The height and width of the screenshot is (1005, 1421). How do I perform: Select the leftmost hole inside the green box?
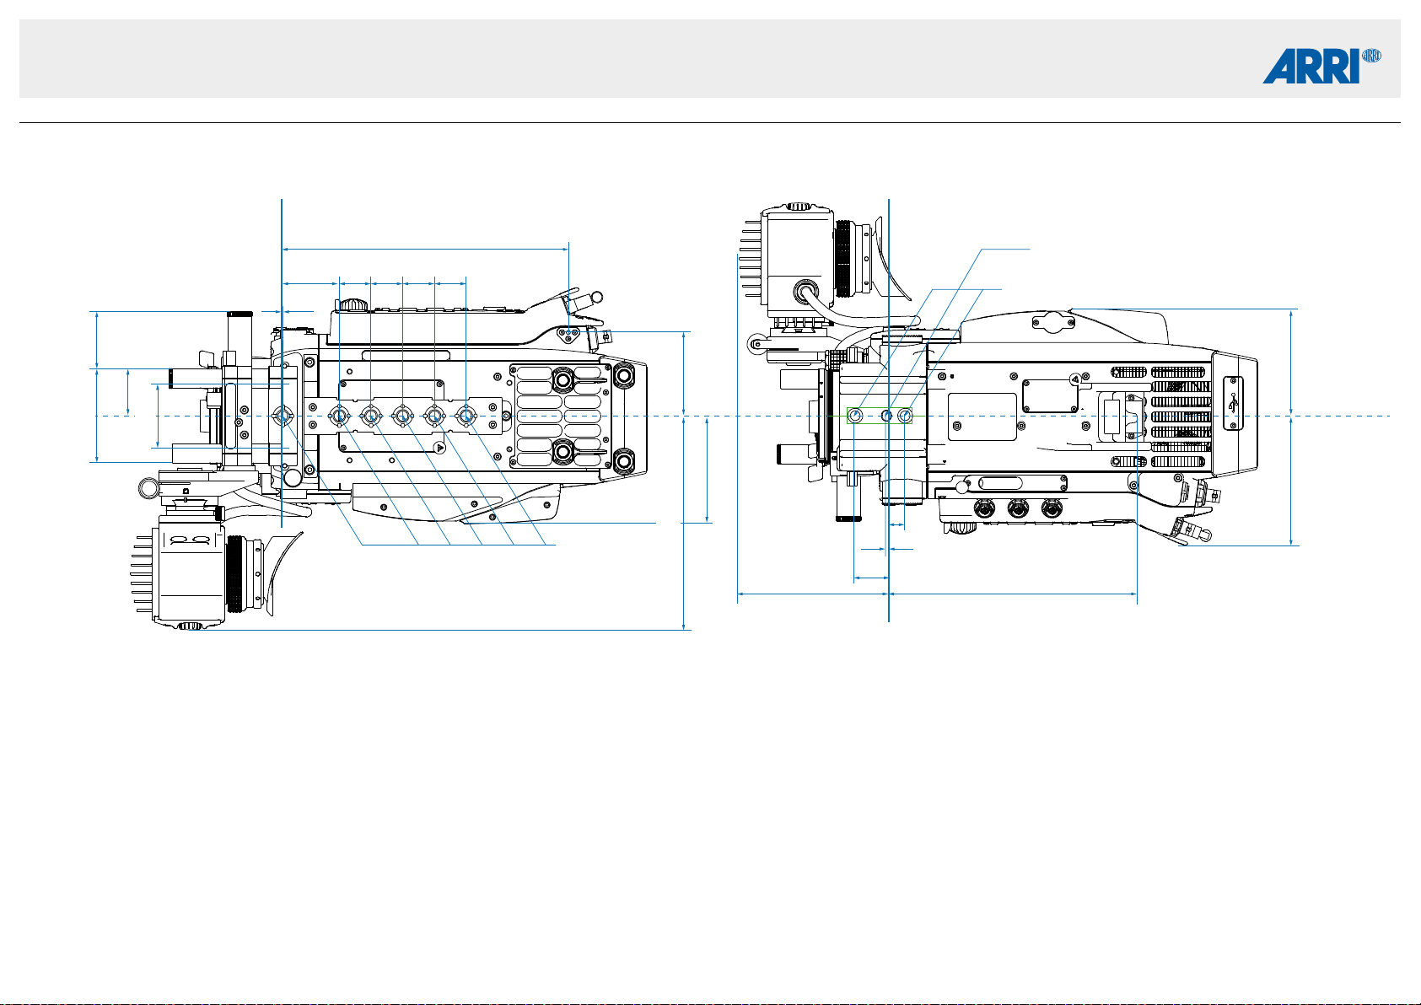[x=855, y=416]
